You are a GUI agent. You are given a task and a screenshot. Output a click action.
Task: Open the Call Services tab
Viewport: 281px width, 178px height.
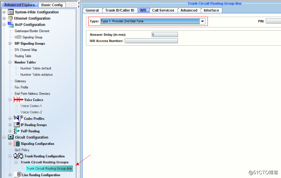point(163,10)
